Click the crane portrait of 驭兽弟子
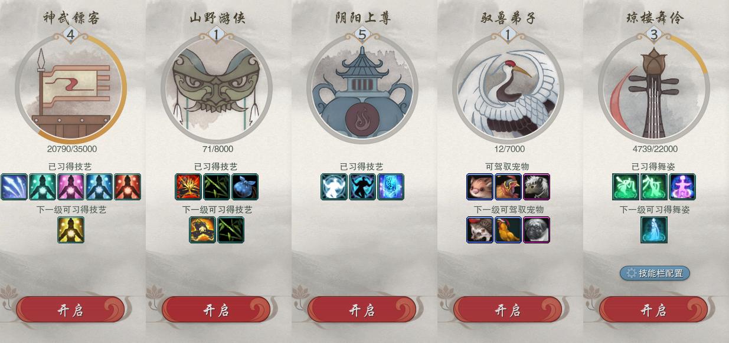The width and height of the screenshot is (729, 343). (x=508, y=88)
